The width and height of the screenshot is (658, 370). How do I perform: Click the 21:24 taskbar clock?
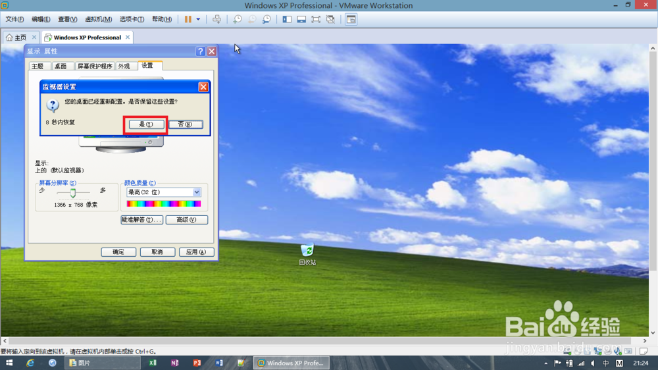(x=640, y=363)
